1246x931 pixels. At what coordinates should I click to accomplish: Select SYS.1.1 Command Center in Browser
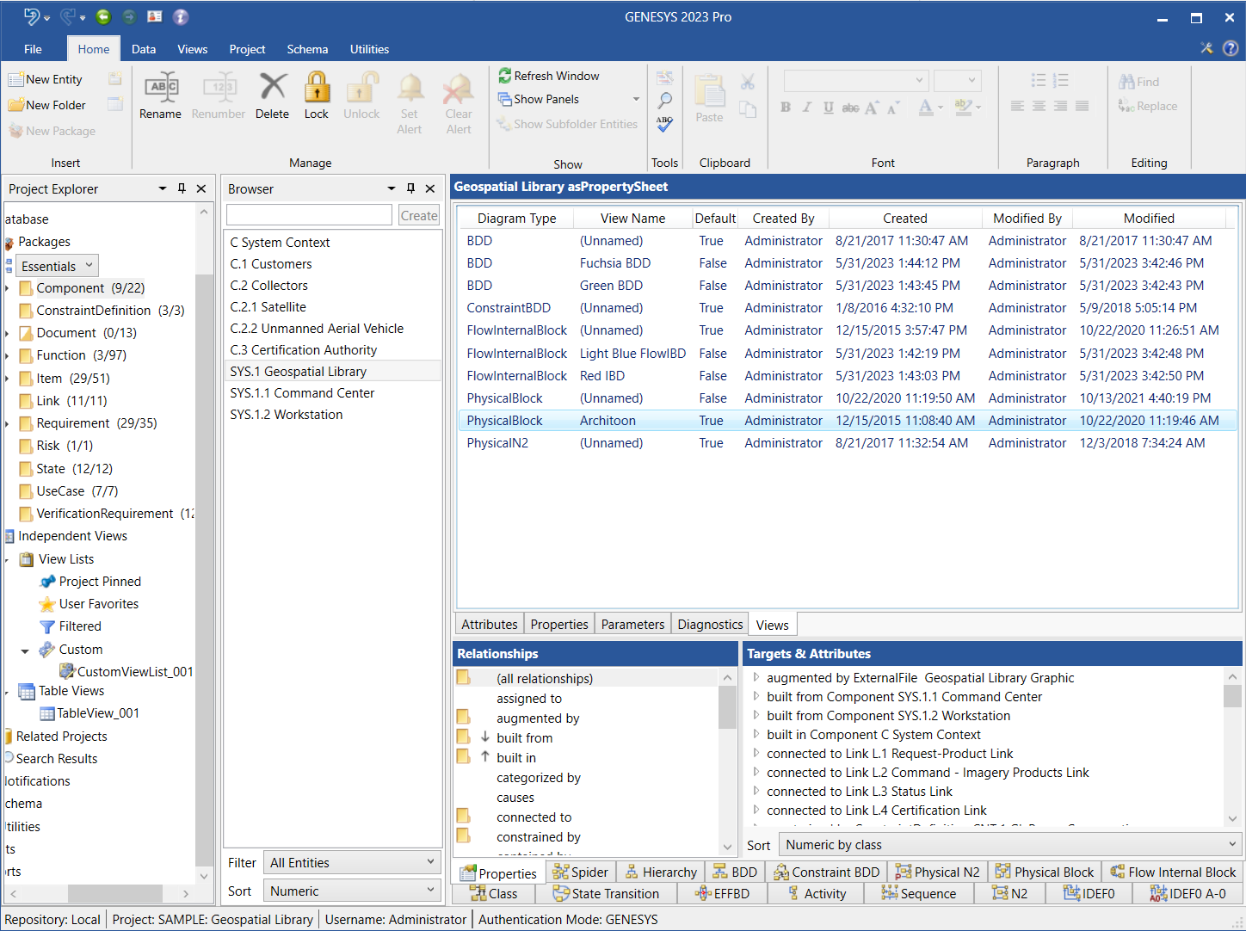(x=302, y=393)
